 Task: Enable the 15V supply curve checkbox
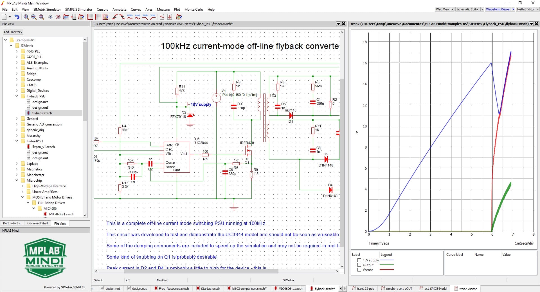point(359,260)
